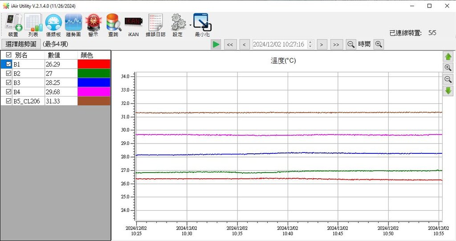Open the 查詢 database query icon

114,25
